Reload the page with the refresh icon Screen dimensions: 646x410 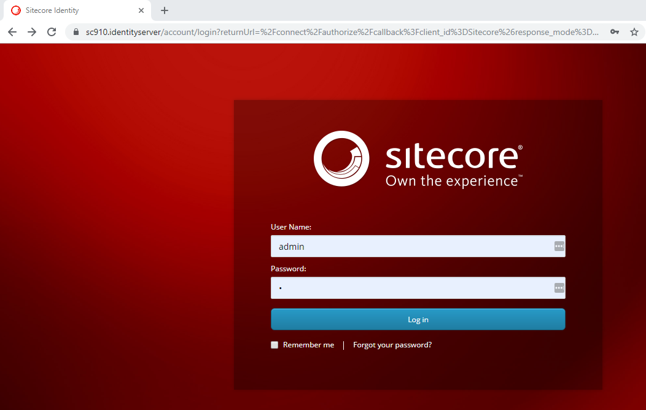pyautogui.click(x=52, y=31)
